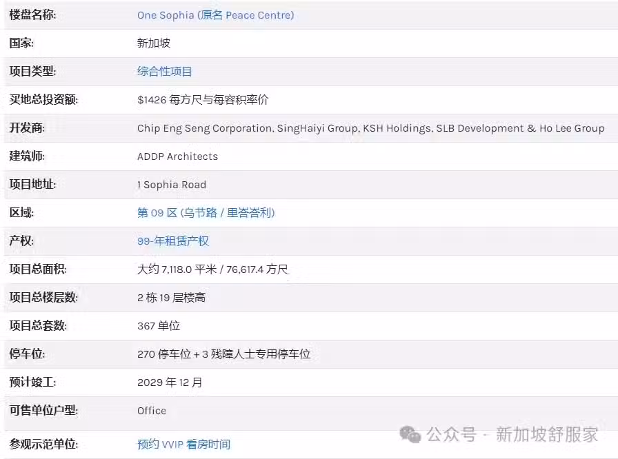Viewport: 618px width, 459px height.
Task: Select the 停车位 row label
Action: pos(27,354)
